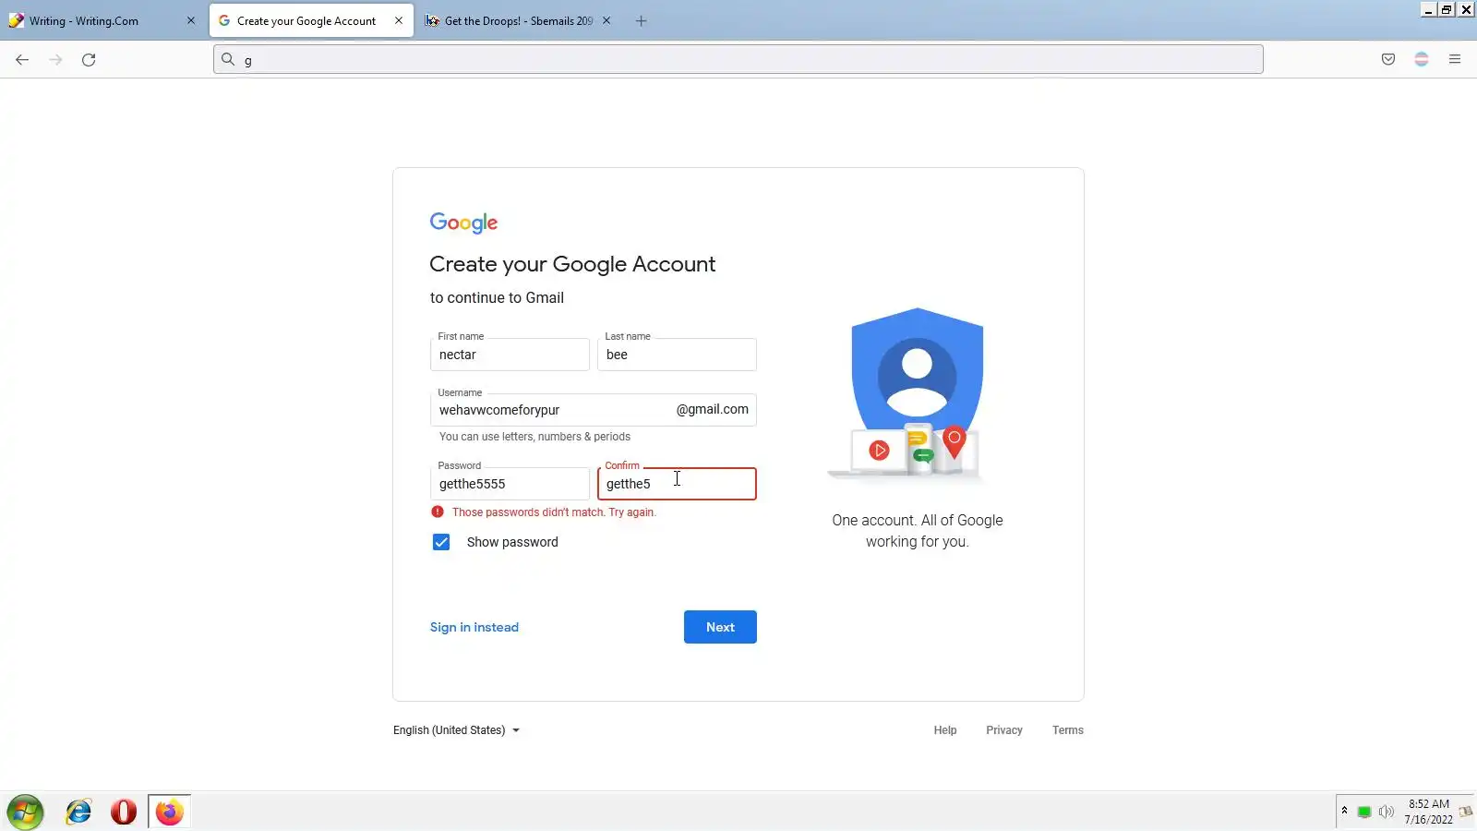The width and height of the screenshot is (1477, 831).
Task: Click the taskbar clock showing 8:52 AM
Action: 1428,812
